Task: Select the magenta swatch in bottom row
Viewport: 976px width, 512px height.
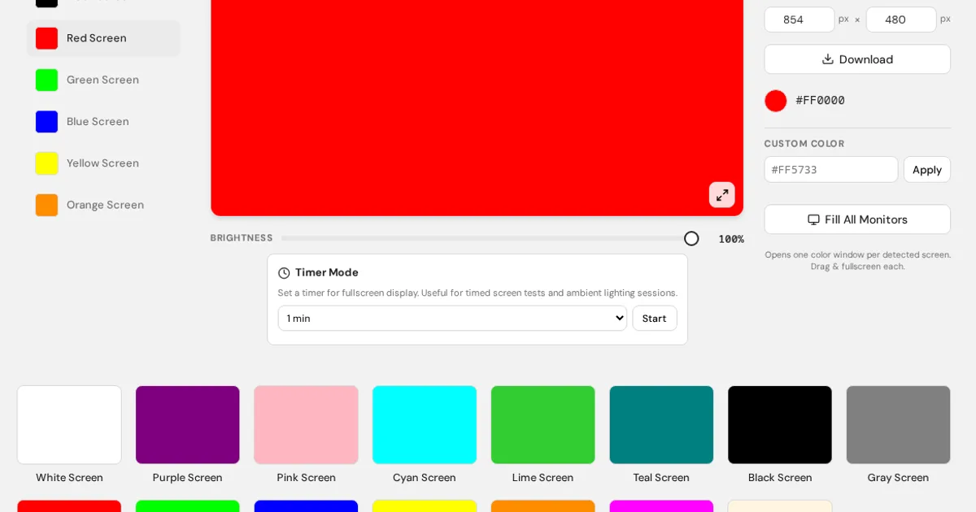Action: (x=661, y=506)
